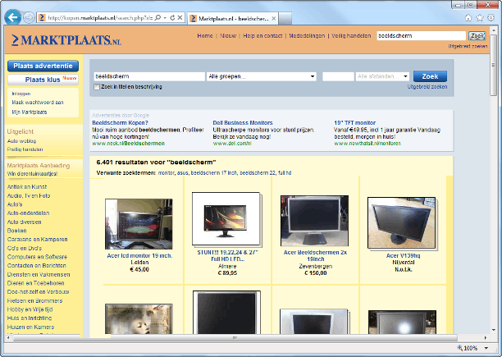
Task: Click the browser Back arrow button
Action: [13, 17]
